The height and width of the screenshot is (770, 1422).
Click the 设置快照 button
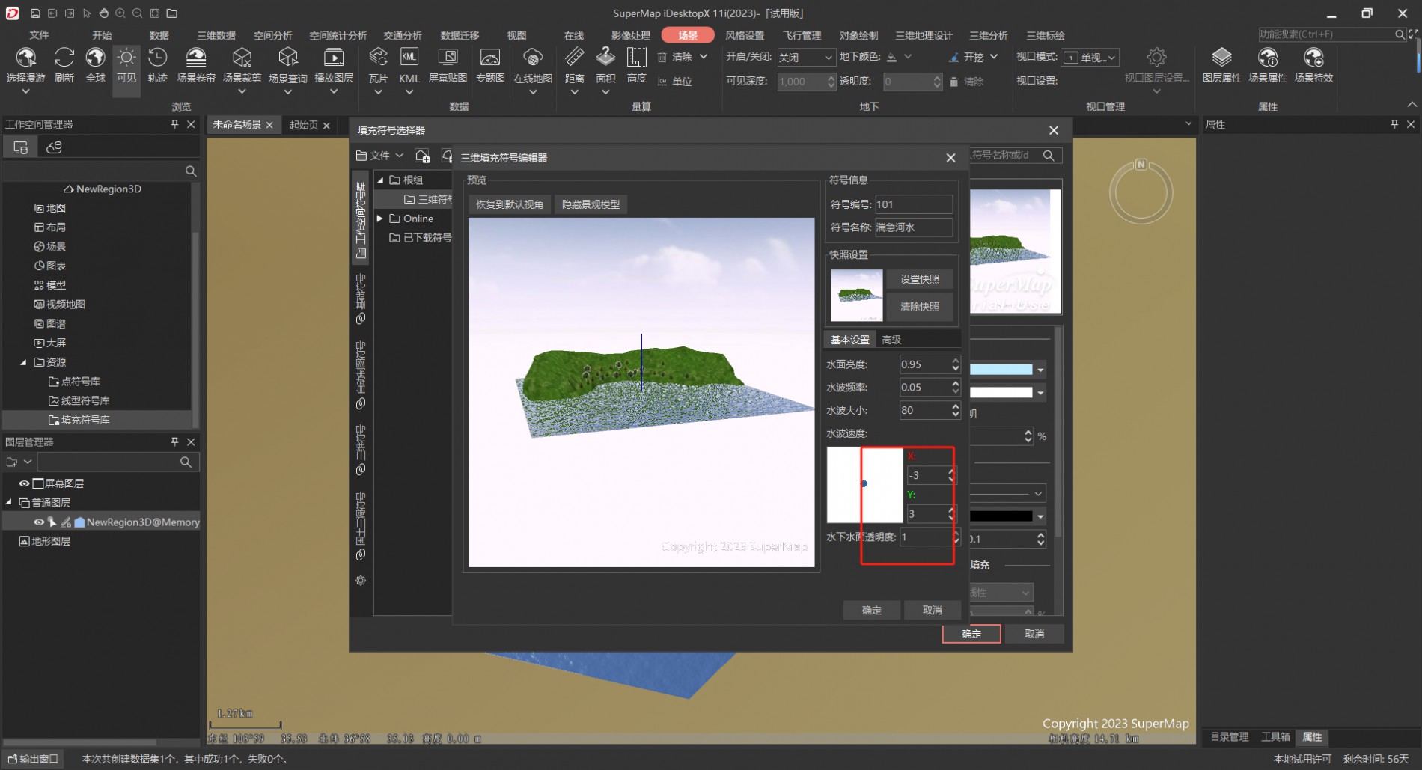click(x=919, y=279)
